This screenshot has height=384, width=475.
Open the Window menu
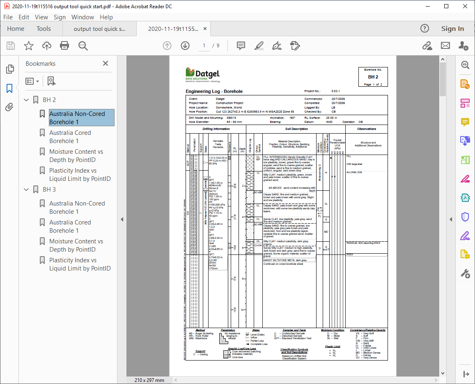tap(83, 17)
